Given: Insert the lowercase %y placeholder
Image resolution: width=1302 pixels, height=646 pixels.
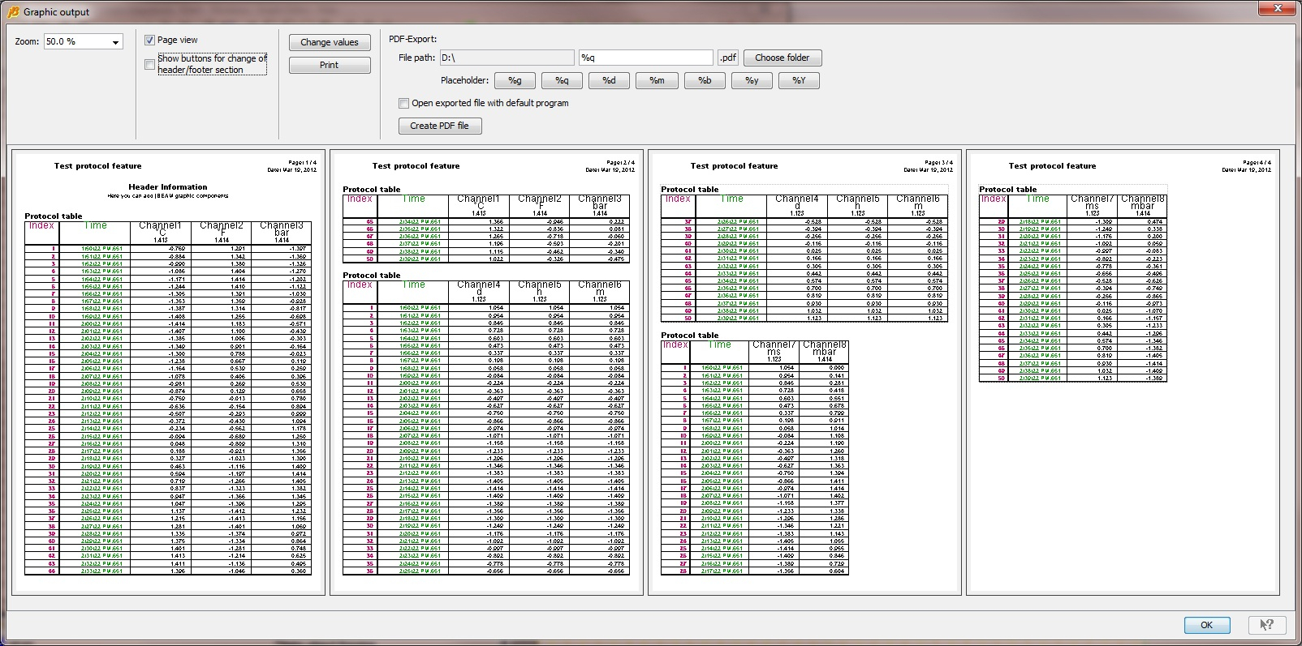Looking at the screenshot, I should coord(752,80).
